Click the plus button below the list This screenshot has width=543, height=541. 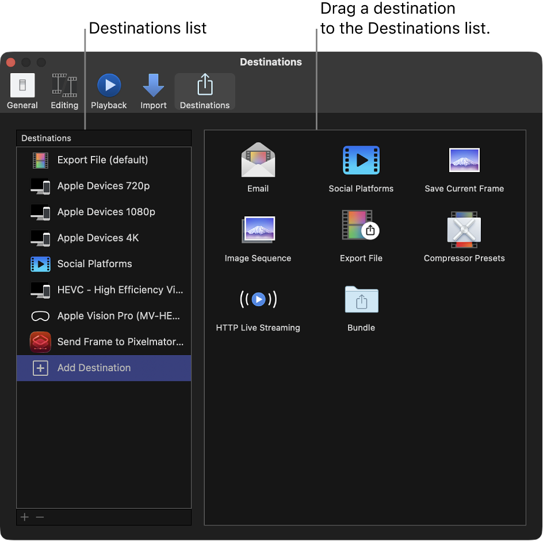pos(25,517)
